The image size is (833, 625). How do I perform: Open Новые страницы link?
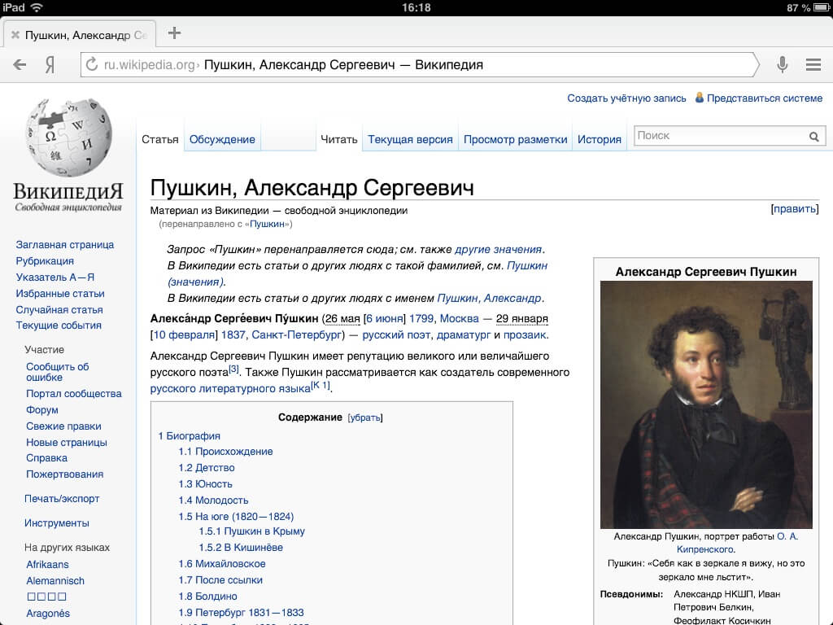[x=67, y=442]
